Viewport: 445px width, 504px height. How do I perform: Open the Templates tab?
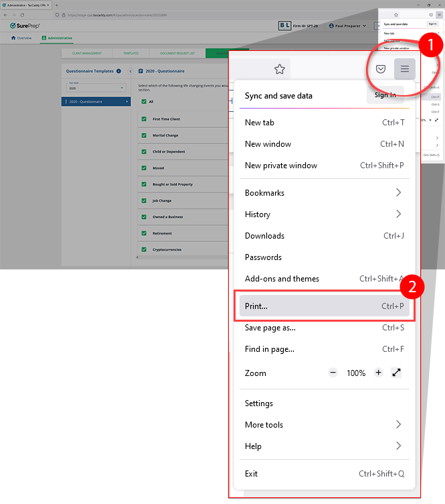pyautogui.click(x=131, y=53)
